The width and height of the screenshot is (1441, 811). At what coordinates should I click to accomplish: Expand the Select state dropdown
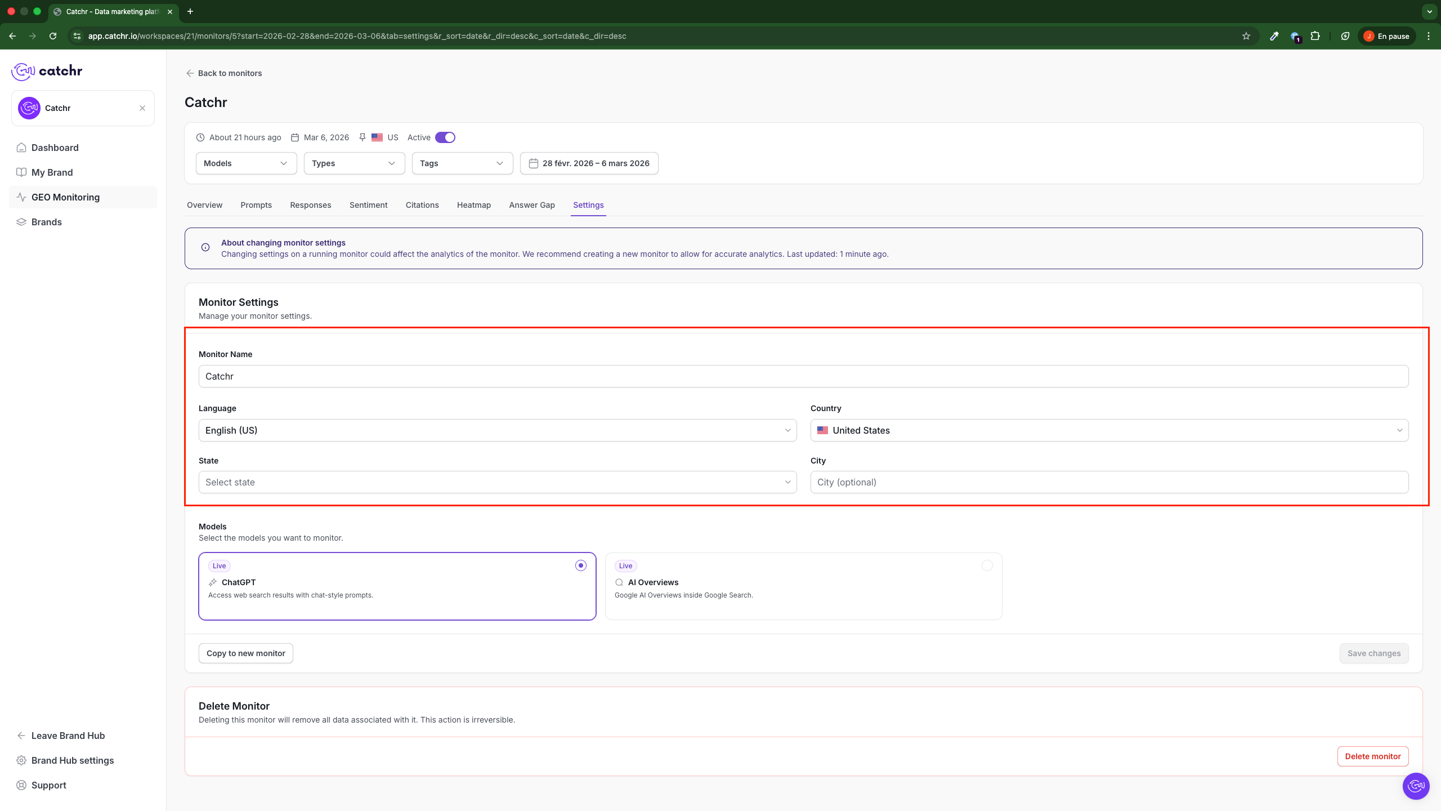(x=497, y=482)
